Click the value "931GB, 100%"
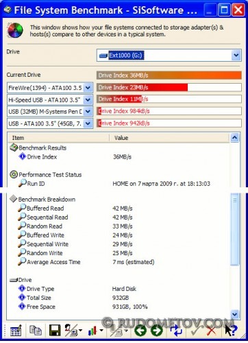This screenshot has width=248, height=343. tap(130, 307)
